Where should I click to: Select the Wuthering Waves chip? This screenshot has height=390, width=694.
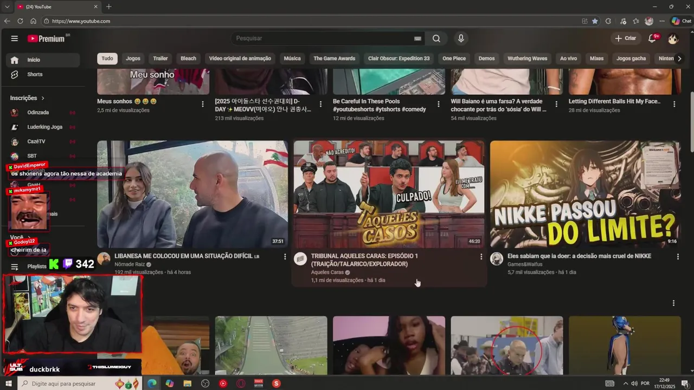click(528, 58)
